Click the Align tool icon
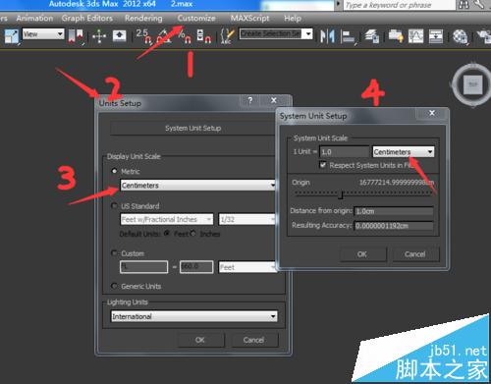The image size is (491, 384). (348, 36)
